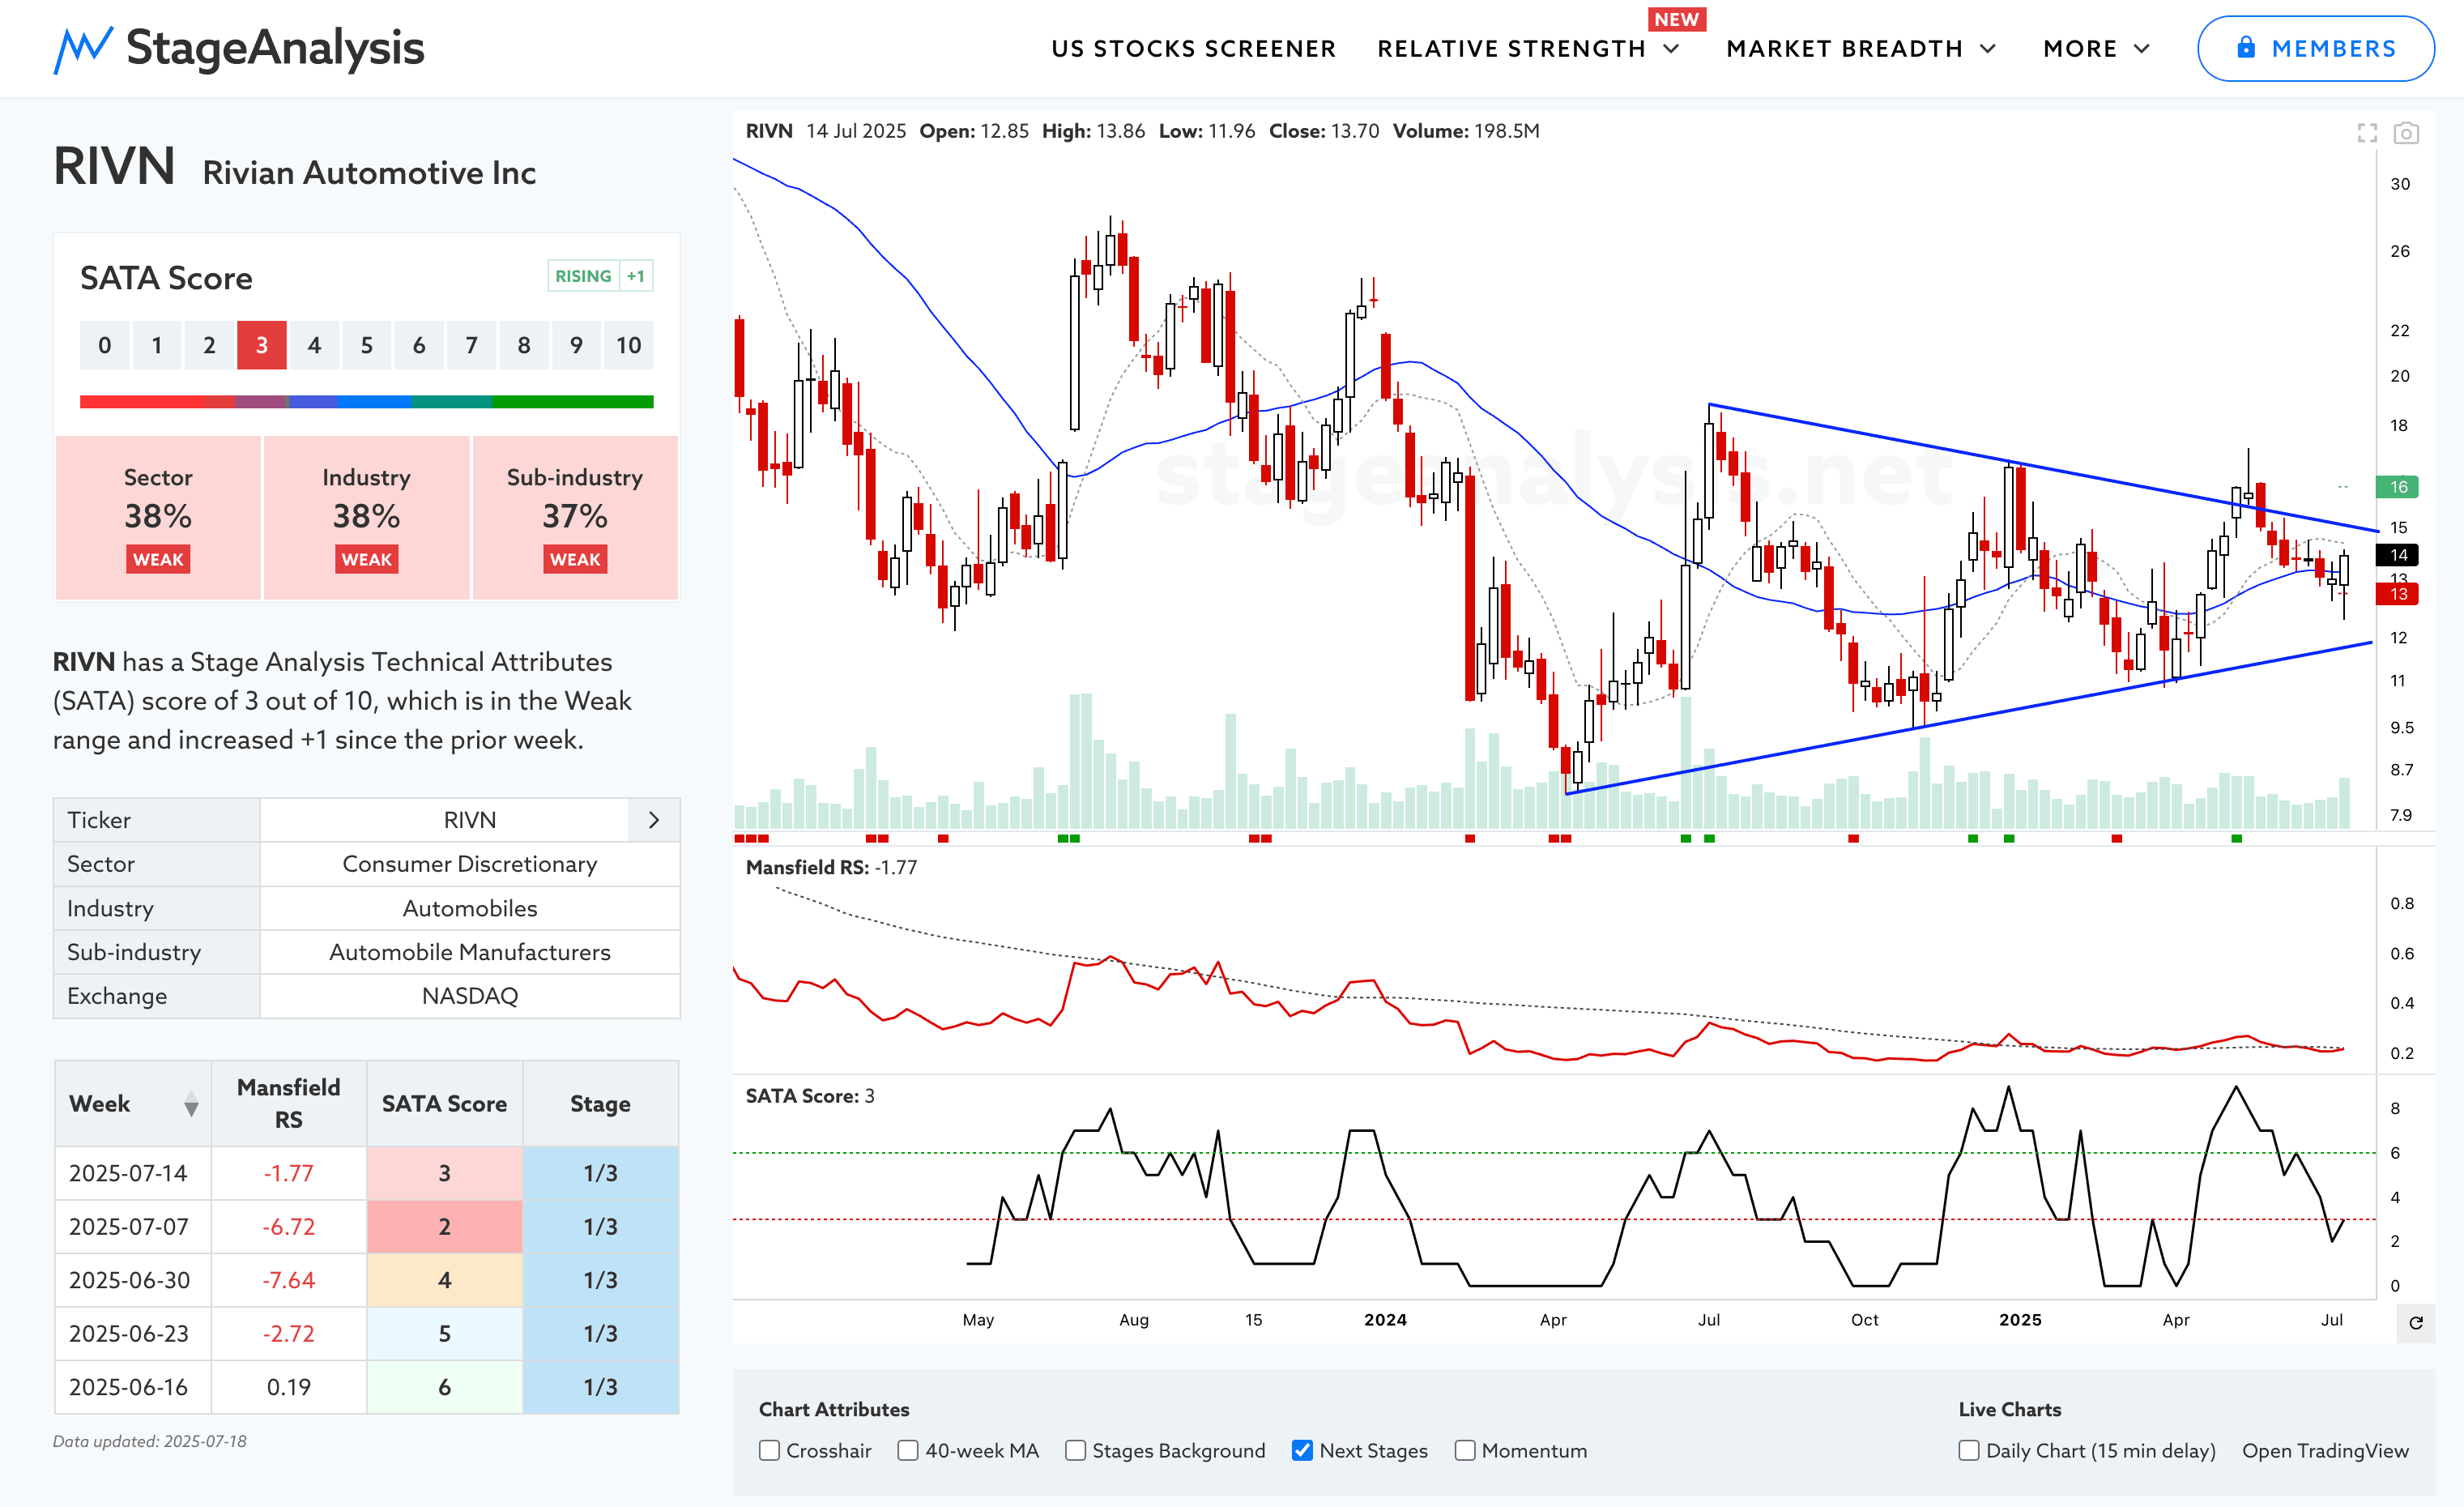This screenshot has height=1507, width=2464.
Task: Click the Consumer Discretionary sector cell
Action: (x=470, y=864)
